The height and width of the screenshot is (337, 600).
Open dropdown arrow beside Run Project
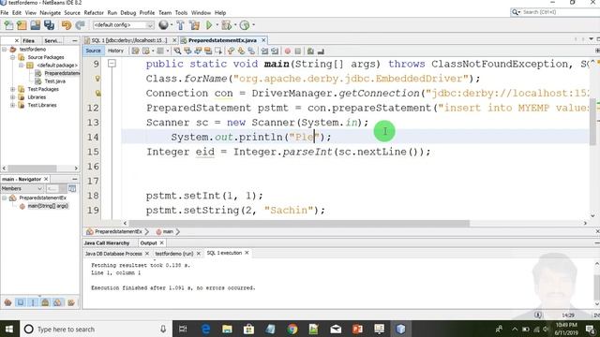(x=217, y=25)
